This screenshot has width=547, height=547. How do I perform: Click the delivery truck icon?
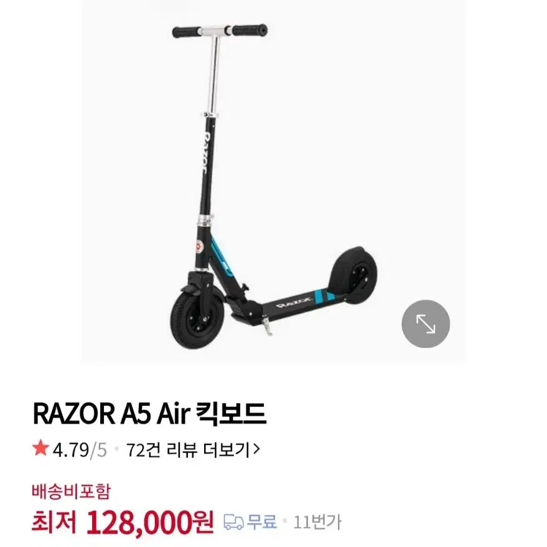[233, 522]
